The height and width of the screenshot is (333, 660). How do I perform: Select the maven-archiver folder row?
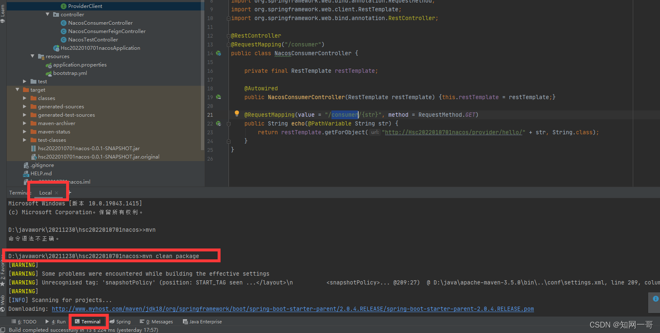pos(105,123)
